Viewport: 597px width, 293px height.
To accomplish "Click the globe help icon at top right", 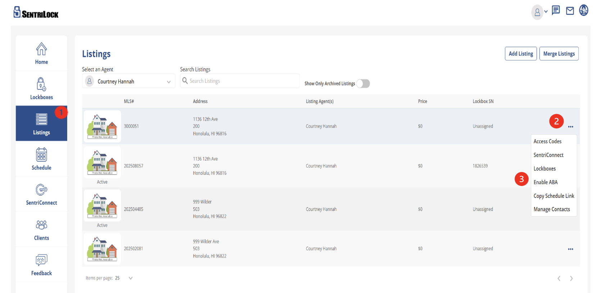I will pyautogui.click(x=583, y=10).
